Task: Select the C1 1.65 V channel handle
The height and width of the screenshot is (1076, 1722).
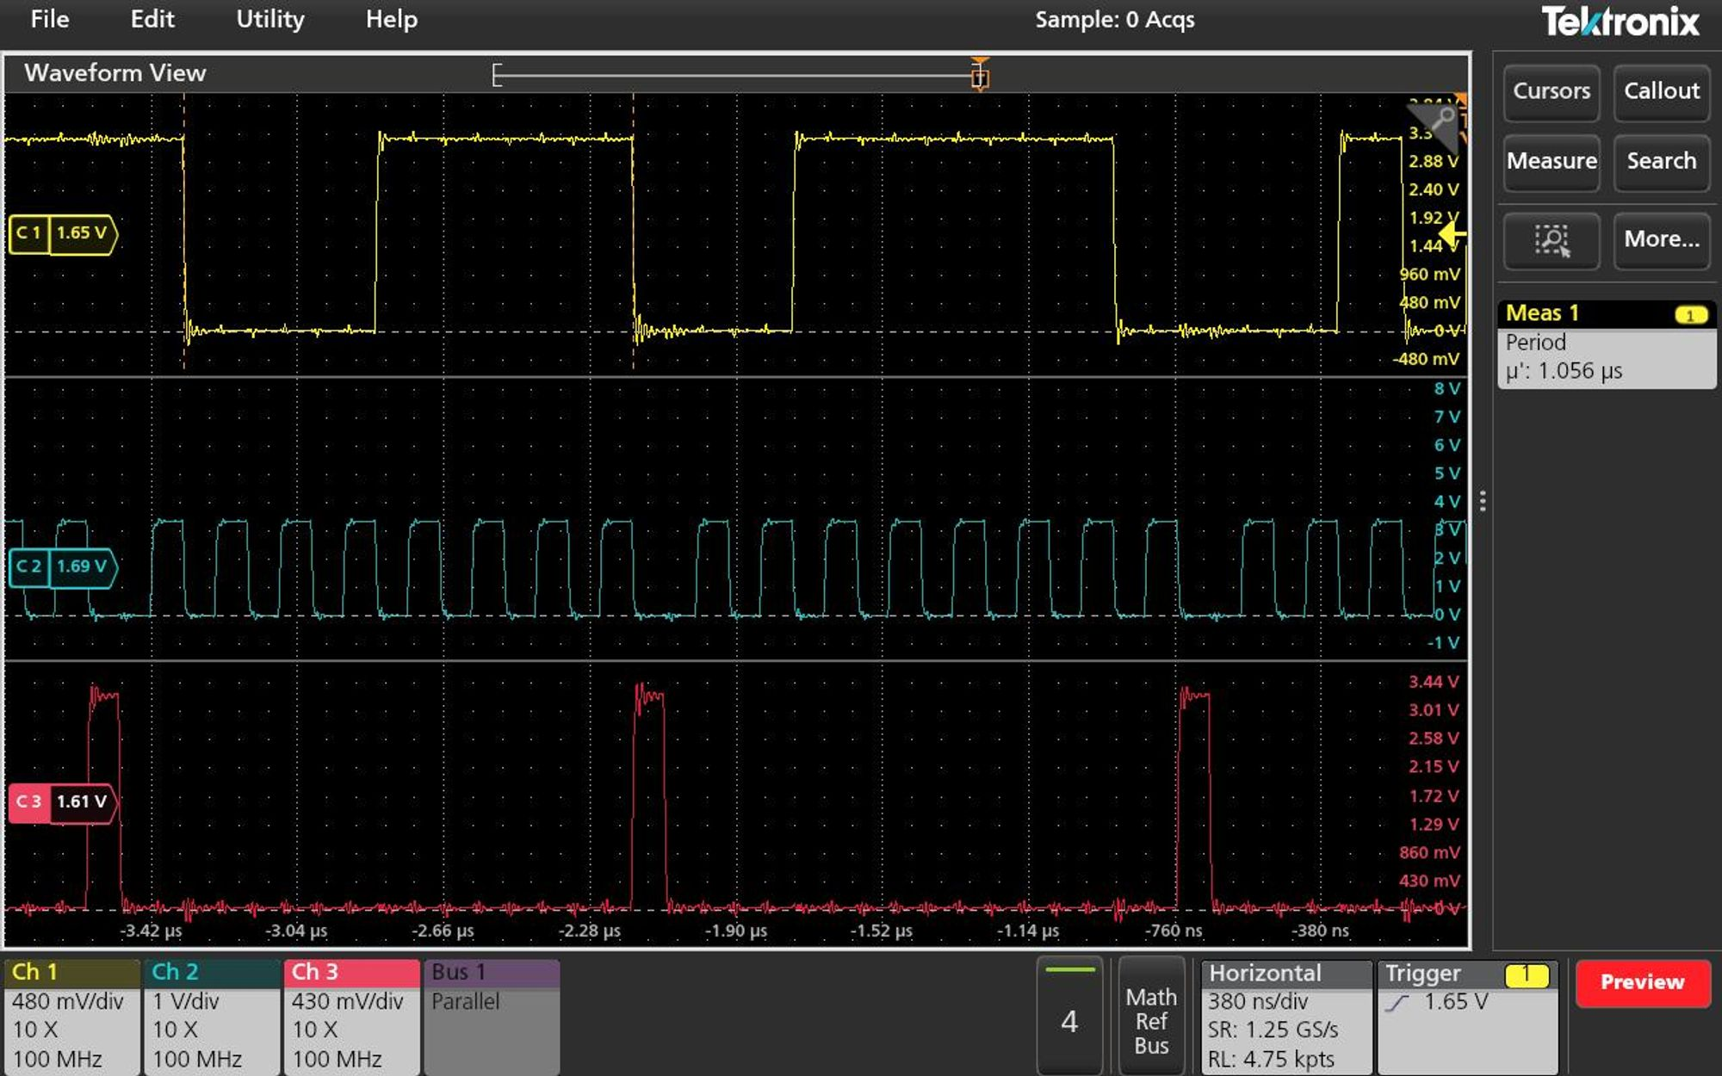Action: [62, 233]
